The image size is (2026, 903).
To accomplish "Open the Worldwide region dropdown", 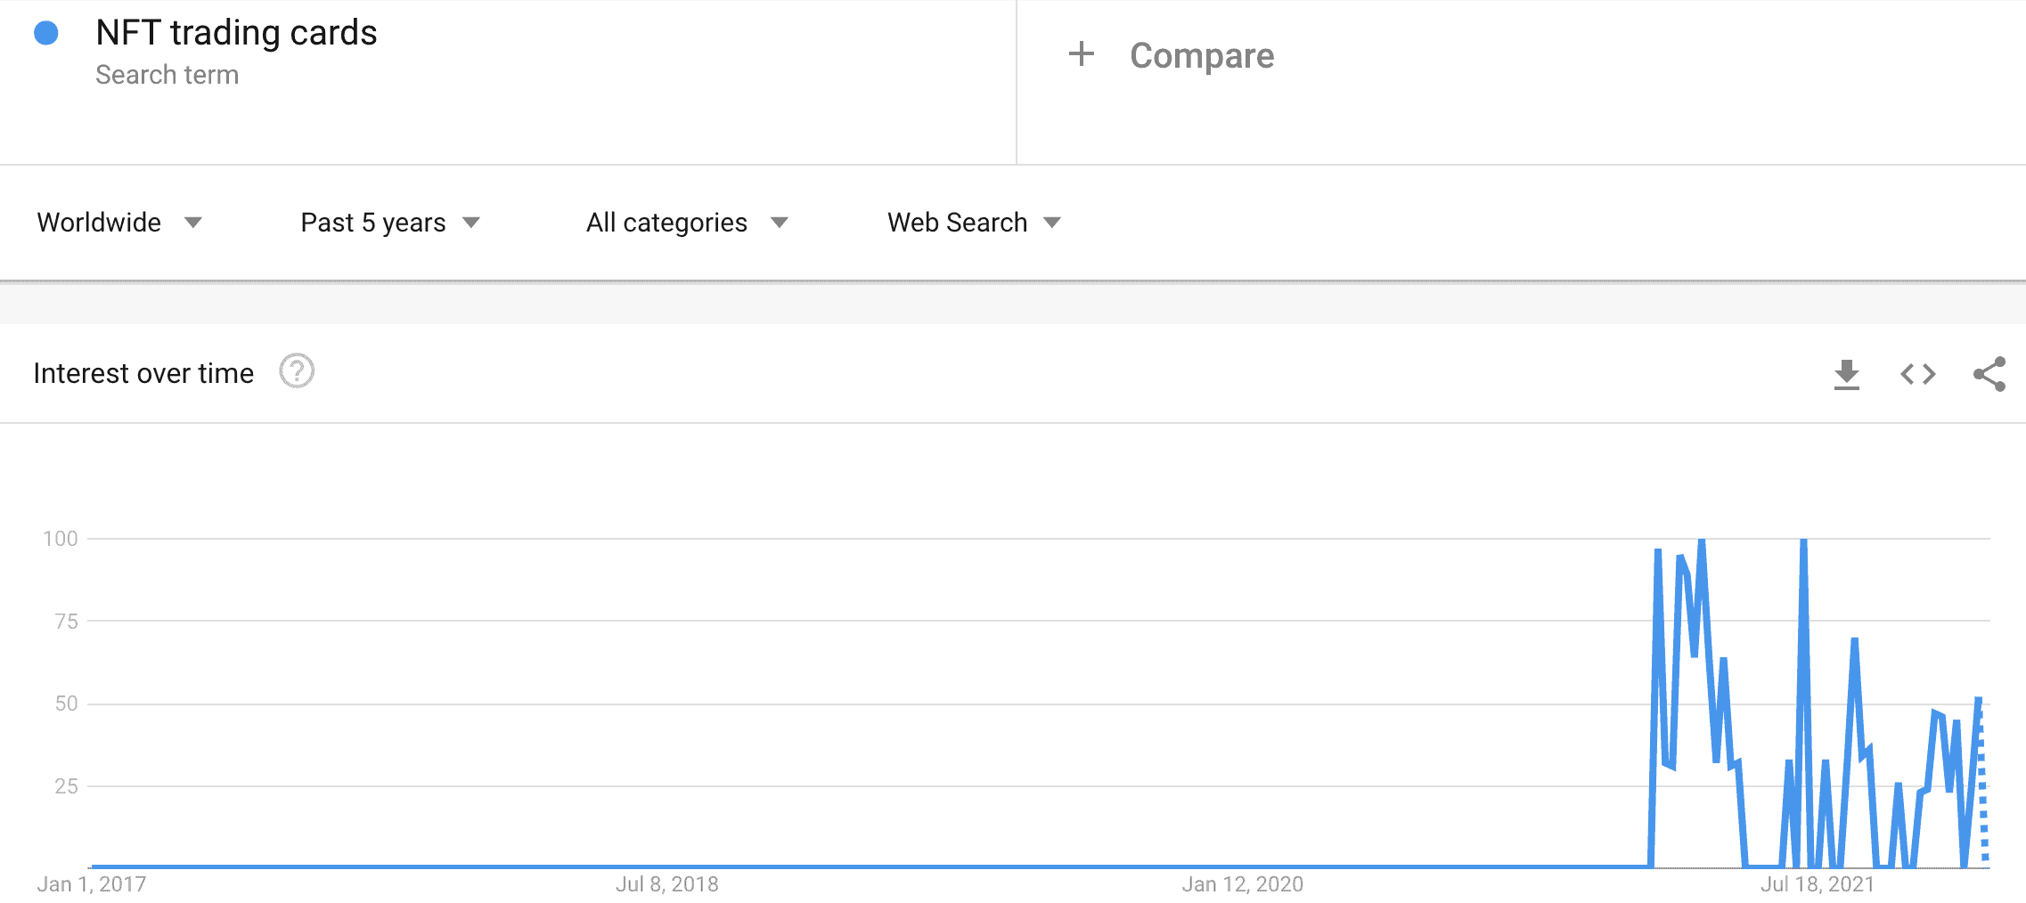I will click(119, 223).
